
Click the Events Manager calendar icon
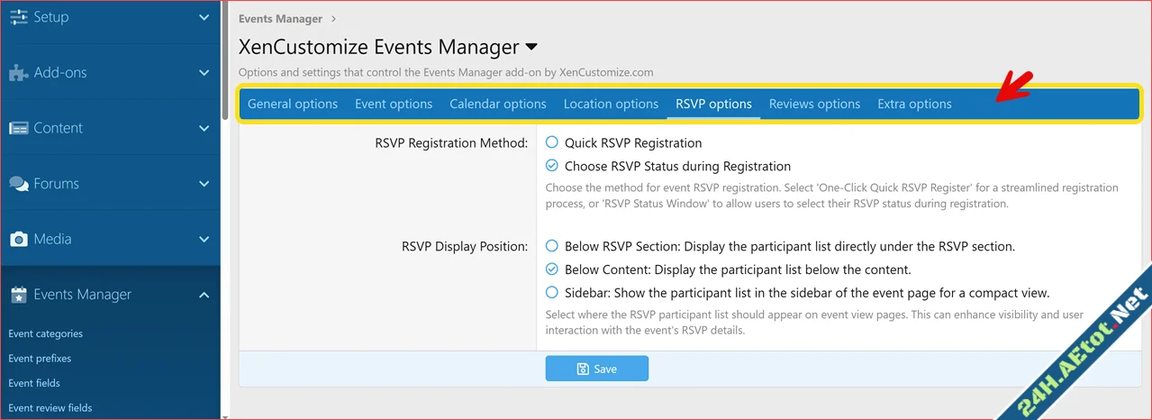18,295
